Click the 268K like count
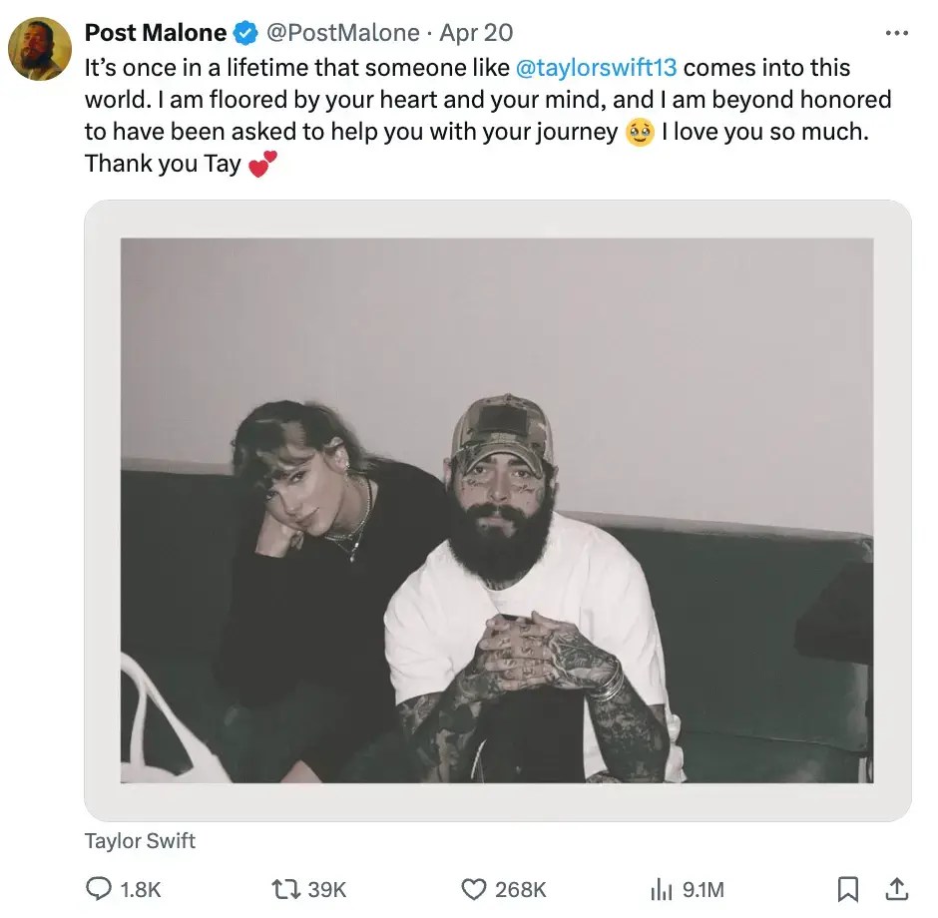This screenshot has width=938, height=918. point(521,887)
